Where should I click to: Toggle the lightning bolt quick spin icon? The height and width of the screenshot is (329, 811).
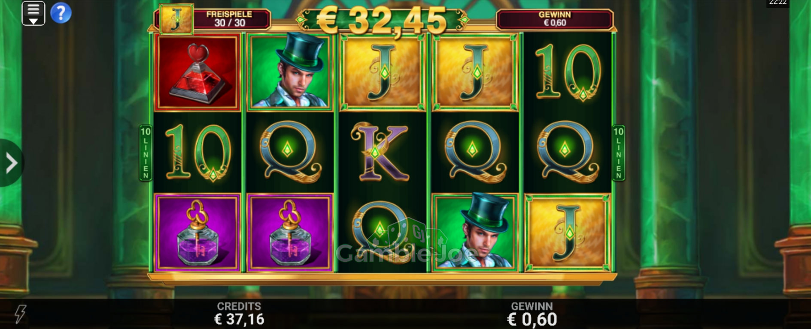20,314
